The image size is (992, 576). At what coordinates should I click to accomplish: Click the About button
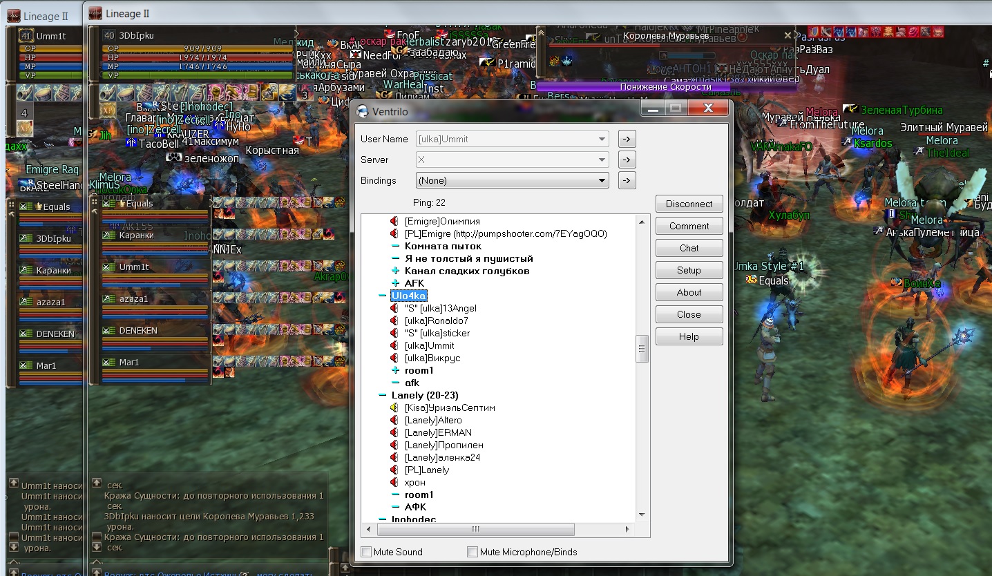pos(689,292)
